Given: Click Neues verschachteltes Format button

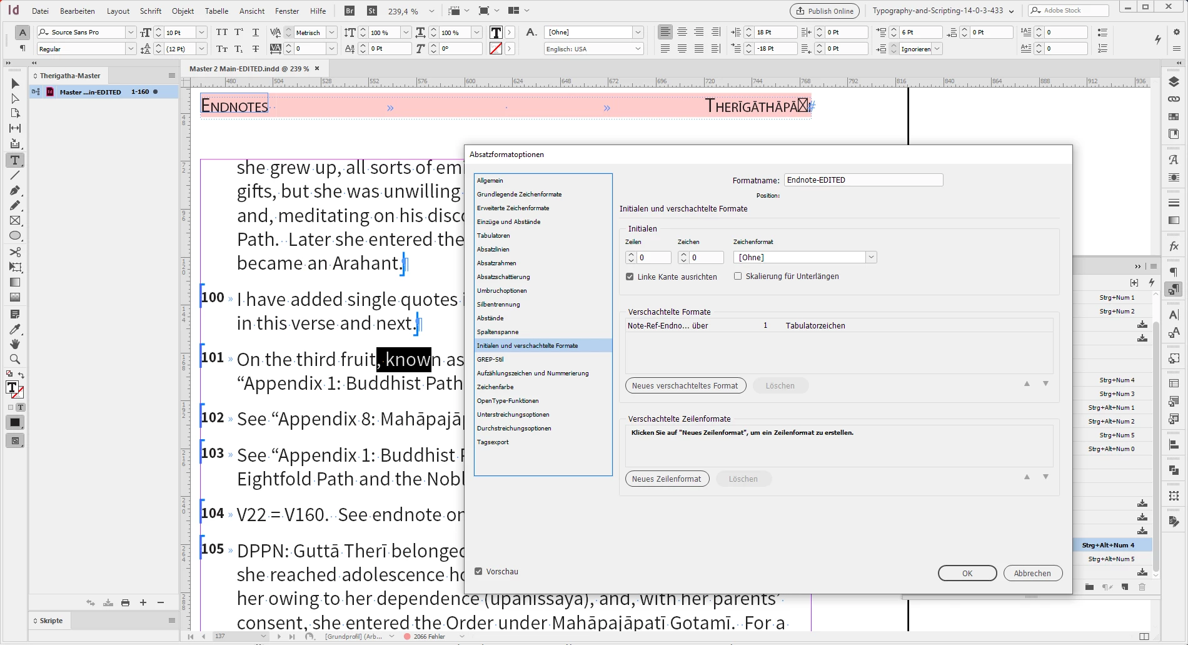Looking at the screenshot, I should (x=685, y=385).
